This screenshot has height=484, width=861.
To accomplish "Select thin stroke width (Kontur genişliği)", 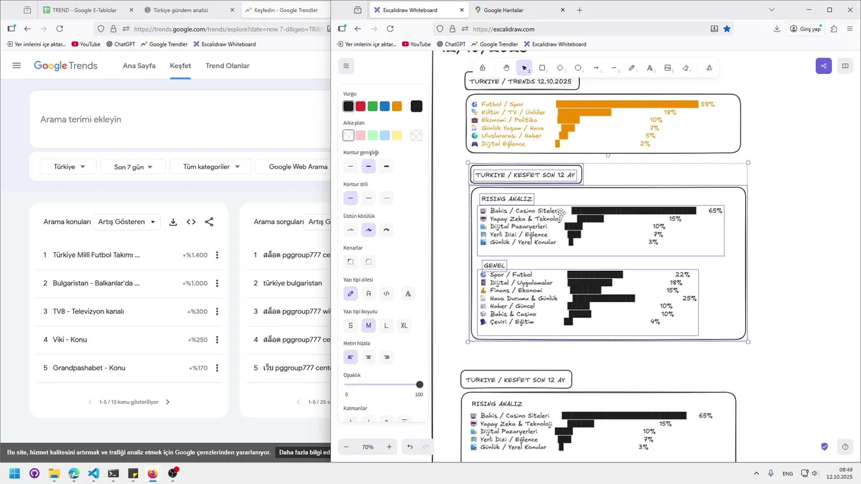I will 350,166.
